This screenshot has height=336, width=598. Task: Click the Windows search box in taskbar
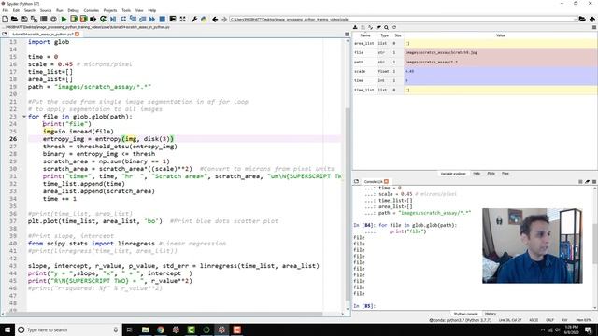(x=68, y=329)
